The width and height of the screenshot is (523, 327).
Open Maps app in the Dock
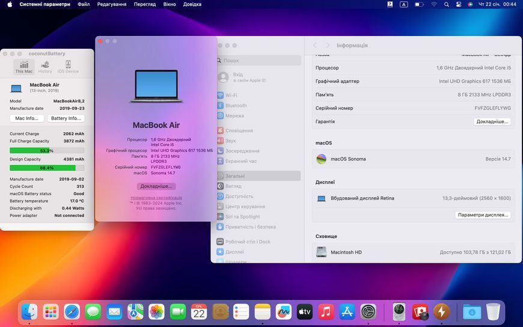click(135, 312)
